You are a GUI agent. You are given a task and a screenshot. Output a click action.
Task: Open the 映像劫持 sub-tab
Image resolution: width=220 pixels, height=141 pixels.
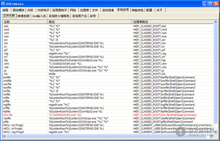(23, 16)
